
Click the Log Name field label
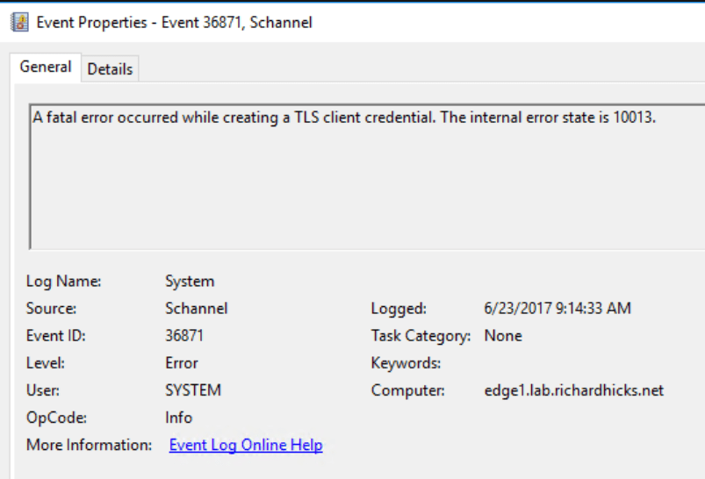(x=64, y=282)
